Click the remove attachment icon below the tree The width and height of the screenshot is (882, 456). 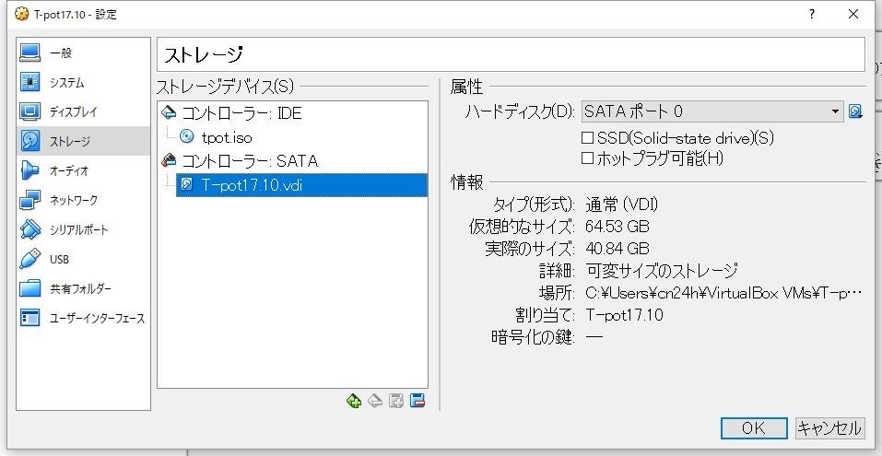[x=417, y=401]
